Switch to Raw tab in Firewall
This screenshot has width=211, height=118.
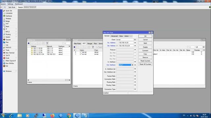coord(95,44)
